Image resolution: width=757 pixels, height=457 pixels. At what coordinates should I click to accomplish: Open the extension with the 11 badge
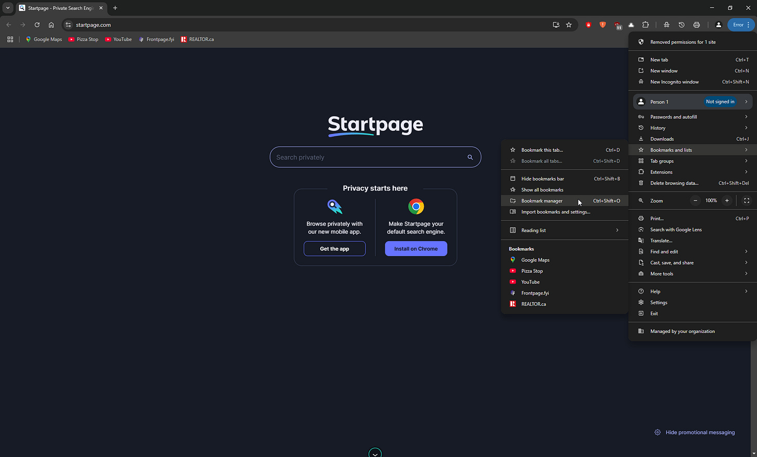pos(617,24)
